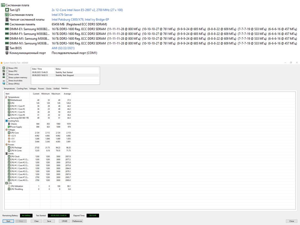
Task: Click the Remaining Battery No battery field
Action: click(x=26, y=216)
